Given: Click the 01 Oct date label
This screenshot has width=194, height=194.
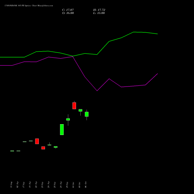Looking at the screenshot, I should pos(73,185).
